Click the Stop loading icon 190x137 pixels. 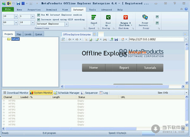[86, 39]
